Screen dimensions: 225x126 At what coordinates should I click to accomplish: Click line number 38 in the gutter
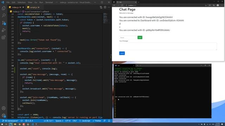(13, 66)
